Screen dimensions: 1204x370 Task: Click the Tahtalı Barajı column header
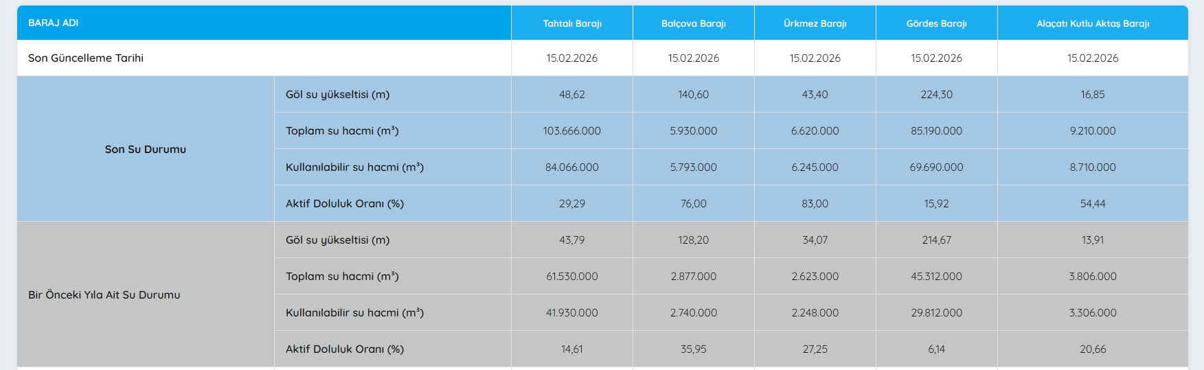572,23
